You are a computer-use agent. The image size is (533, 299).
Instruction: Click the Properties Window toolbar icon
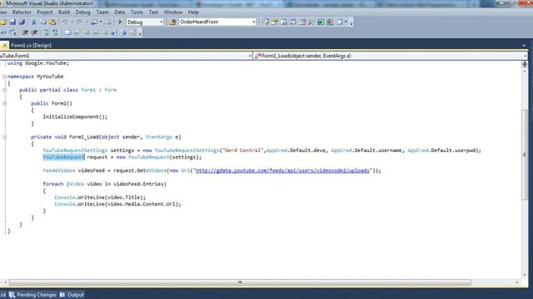pyautogui.click(x=274, y=22)
